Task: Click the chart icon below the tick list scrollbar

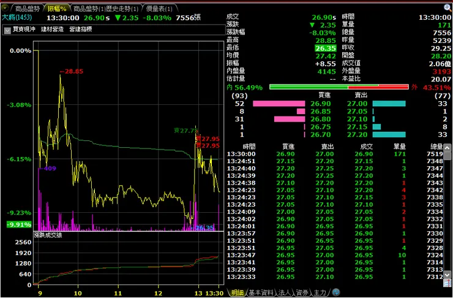Action: [x=447, y=283]
